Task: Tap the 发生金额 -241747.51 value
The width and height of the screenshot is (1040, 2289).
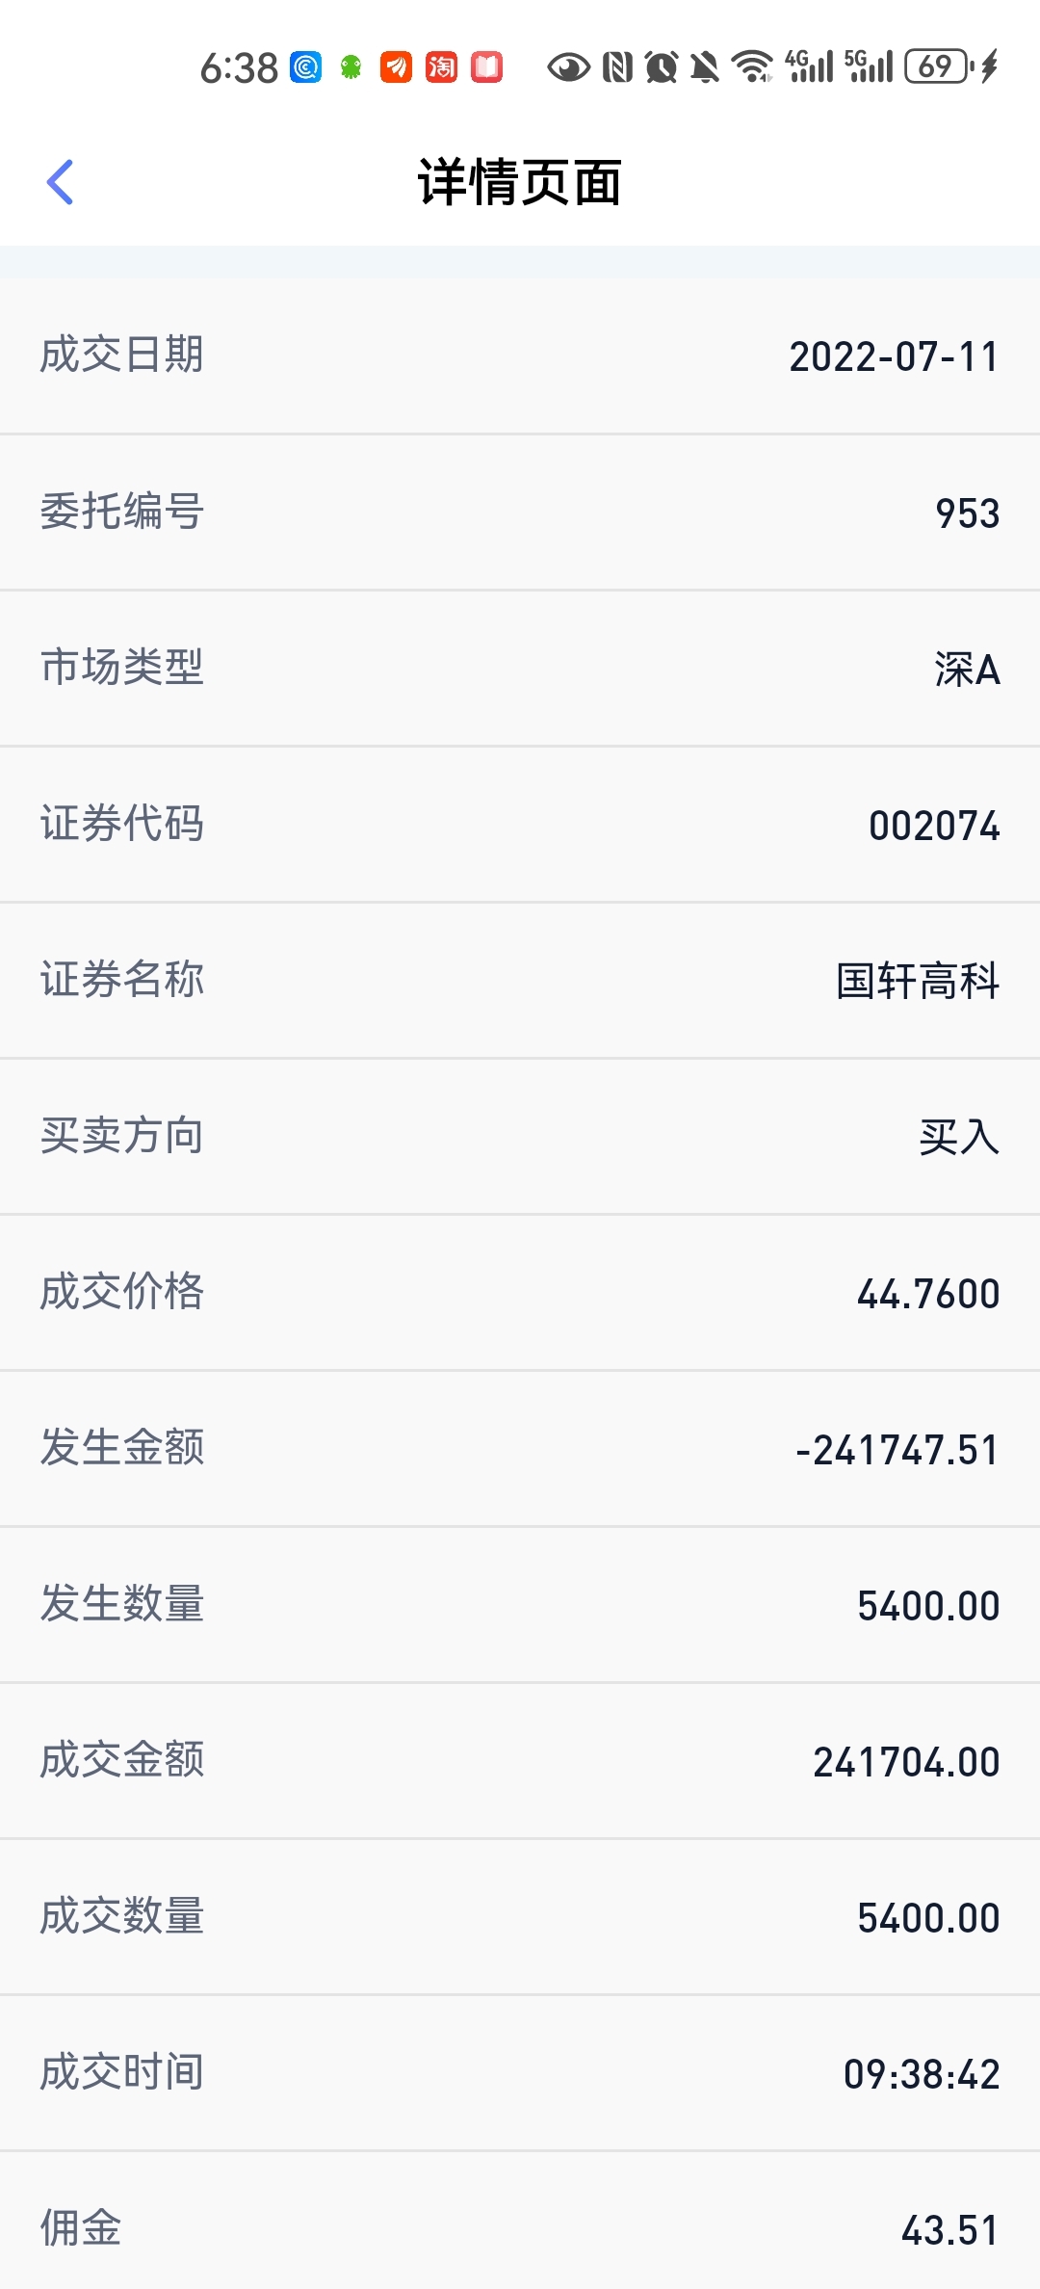Action: pos(897,1450)
